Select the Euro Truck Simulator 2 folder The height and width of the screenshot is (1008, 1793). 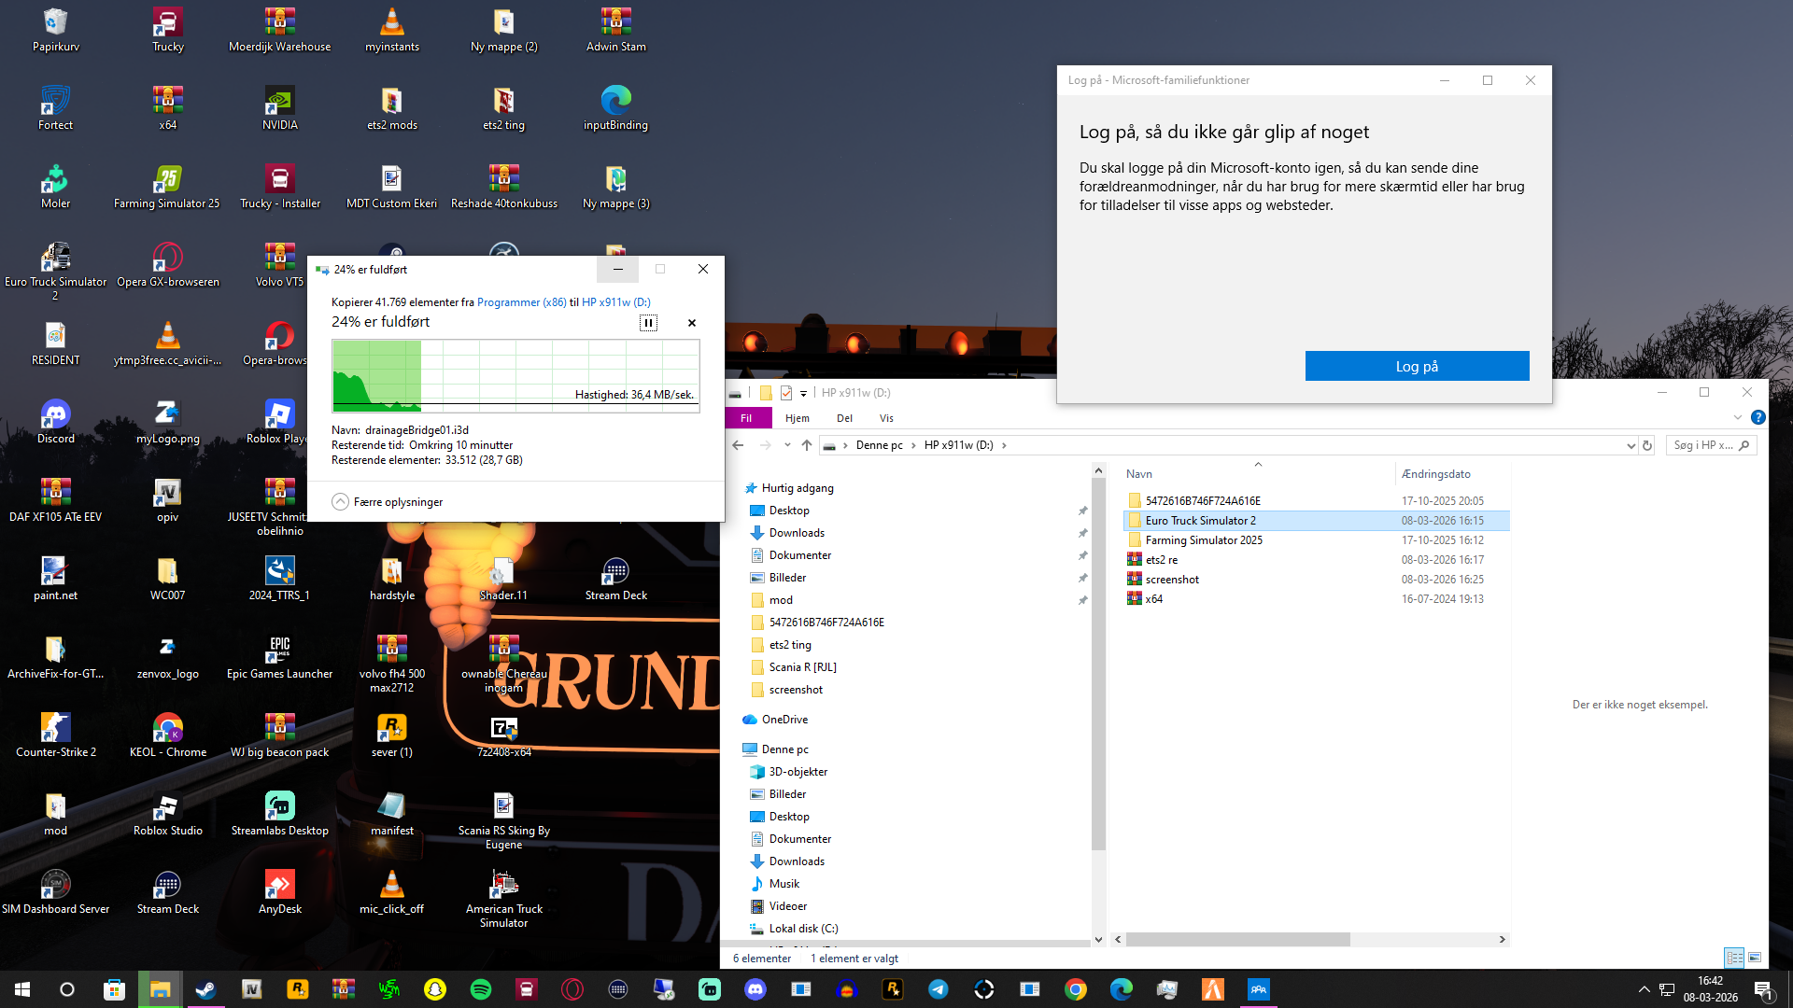click(x=1200, y=521)
